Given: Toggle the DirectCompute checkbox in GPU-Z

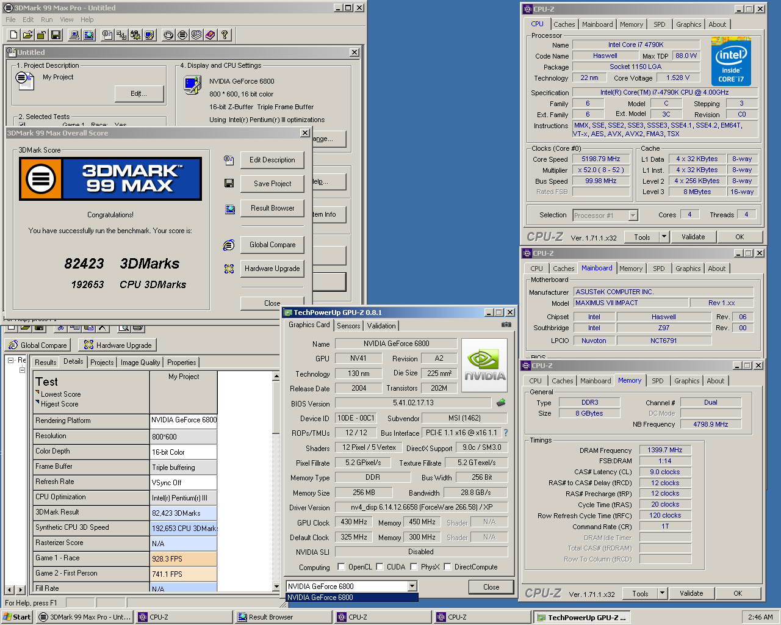Looking at the screenshot, I should tap(447, 566).
